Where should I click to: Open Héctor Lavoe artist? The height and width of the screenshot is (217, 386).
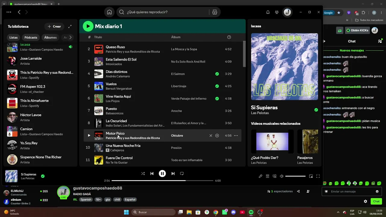point(40,117)
